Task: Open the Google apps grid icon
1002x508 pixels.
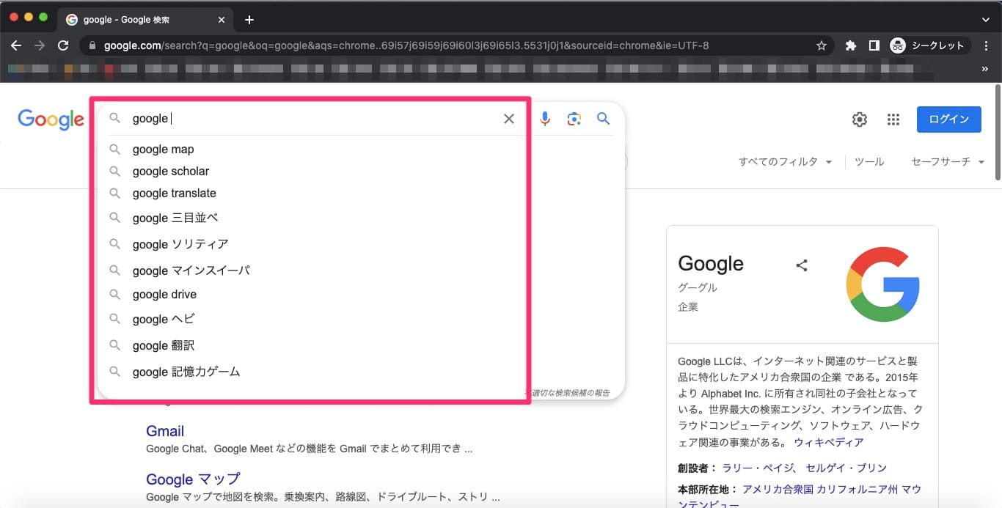Action: coord(893,119)
